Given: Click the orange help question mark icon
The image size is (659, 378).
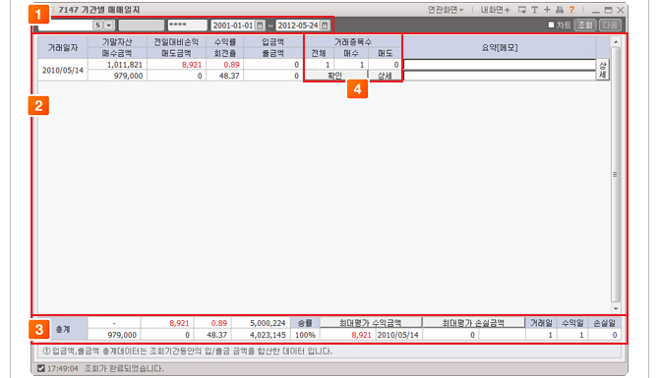Looking at the screenshot, I should 571,10.
